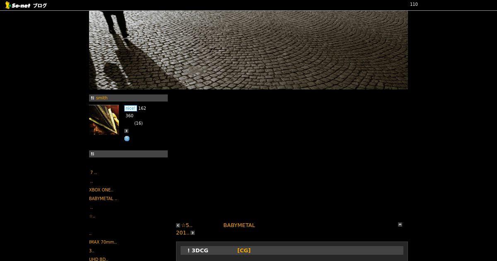Click the nice! badge
The image size is (497, 261).
click(x=130, y=108)
